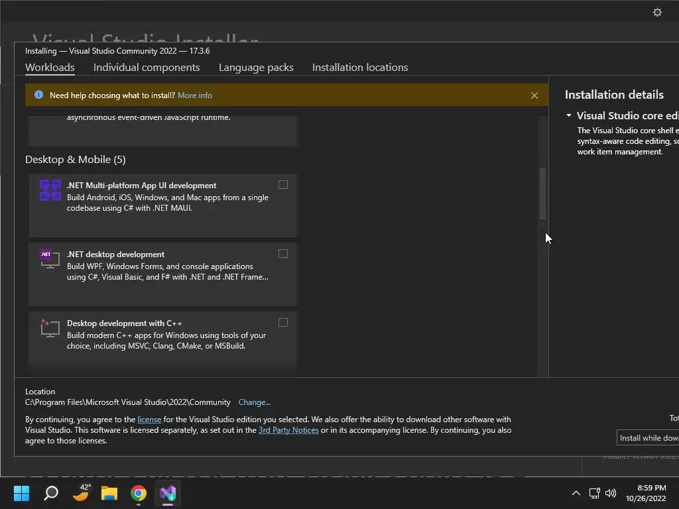The width and height of the screenshot is (679, 509).
Task: Click the .NET desktop development title text
Action: point(115,254)
